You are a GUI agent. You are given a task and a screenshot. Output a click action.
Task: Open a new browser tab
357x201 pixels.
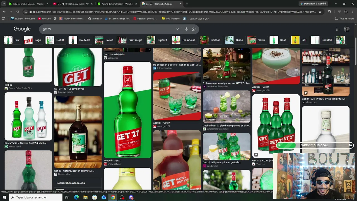click(187, 4)
